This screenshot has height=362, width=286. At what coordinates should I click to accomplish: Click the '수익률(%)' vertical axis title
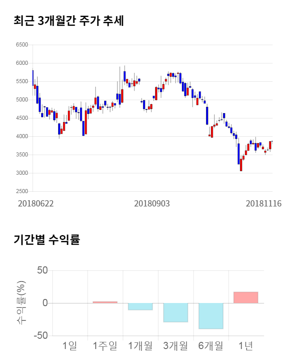click(x=21, y=303)
